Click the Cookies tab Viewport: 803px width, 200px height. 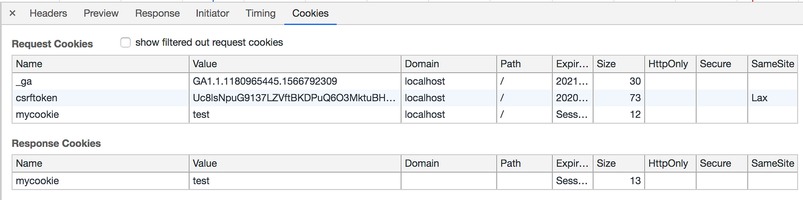click(310, 13)
